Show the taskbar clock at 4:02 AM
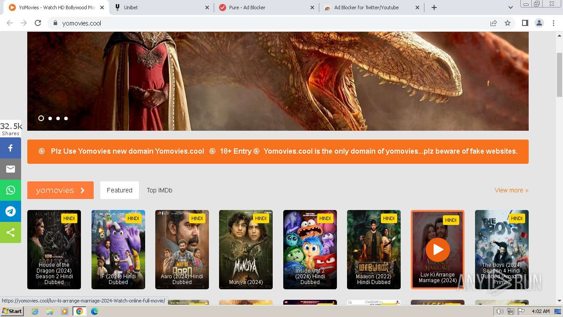Image resolution: width=563 pixels, height=317 pixels. click(541, 311)
